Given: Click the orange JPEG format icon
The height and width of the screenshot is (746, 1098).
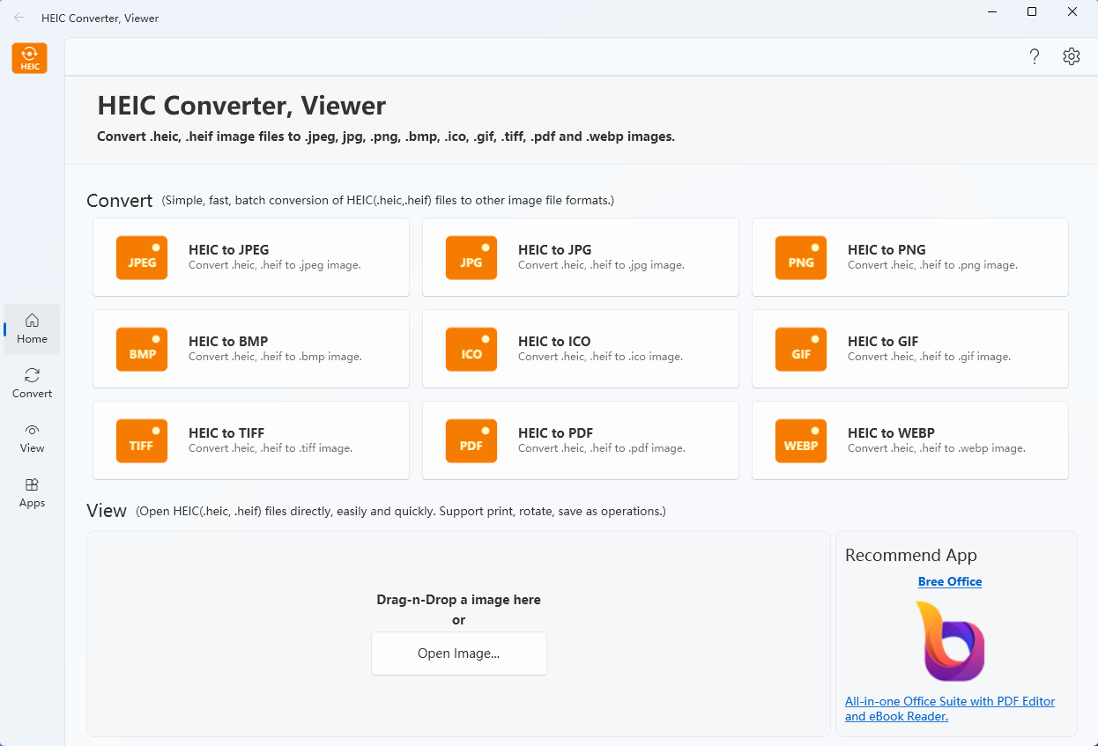Looking at the screenshot, I should [142, 258].
